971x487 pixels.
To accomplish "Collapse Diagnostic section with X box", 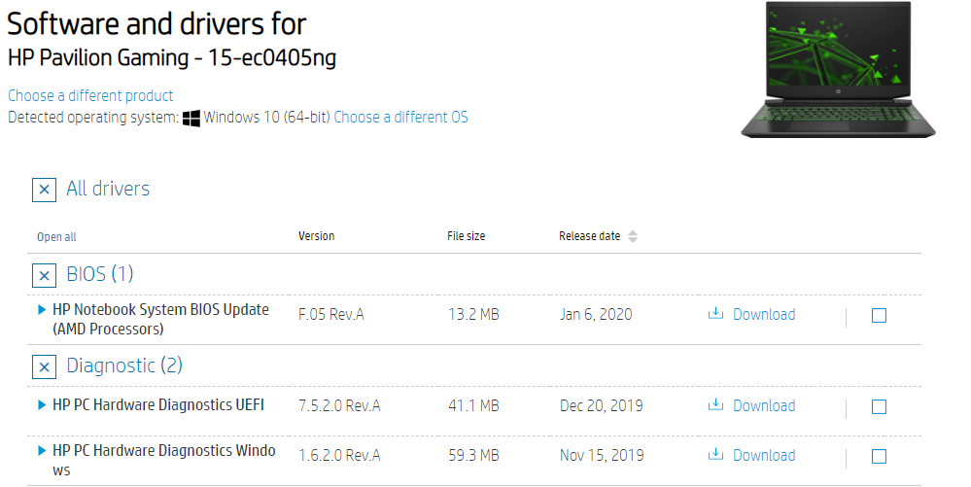I will tap(44, 367).
